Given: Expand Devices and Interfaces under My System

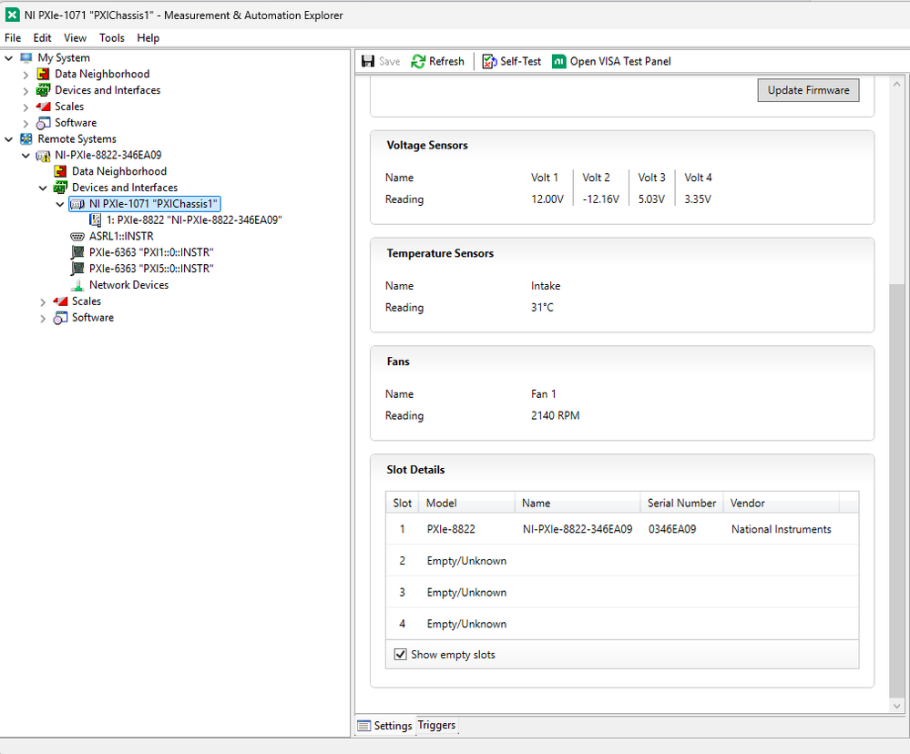Looking at the screenshot, I should tap(26, 91).
